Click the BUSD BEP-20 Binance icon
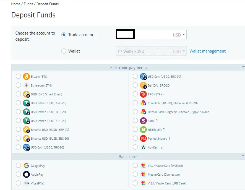This screenshot has width=245, height=190. (26, 130)
